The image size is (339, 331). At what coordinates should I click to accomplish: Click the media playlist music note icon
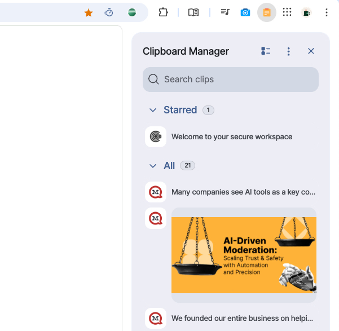tap(225, 12)
